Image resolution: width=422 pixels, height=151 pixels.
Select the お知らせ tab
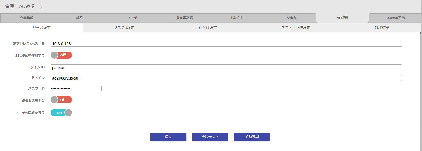coord(237,18)
